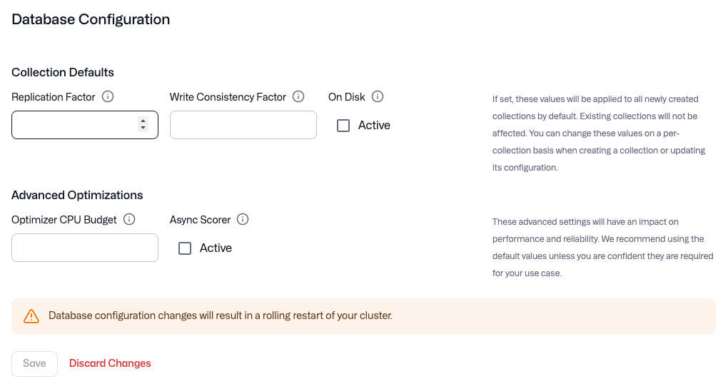
Task: Select the Optimizer CPU Budget input box
Action: [84, 248]
